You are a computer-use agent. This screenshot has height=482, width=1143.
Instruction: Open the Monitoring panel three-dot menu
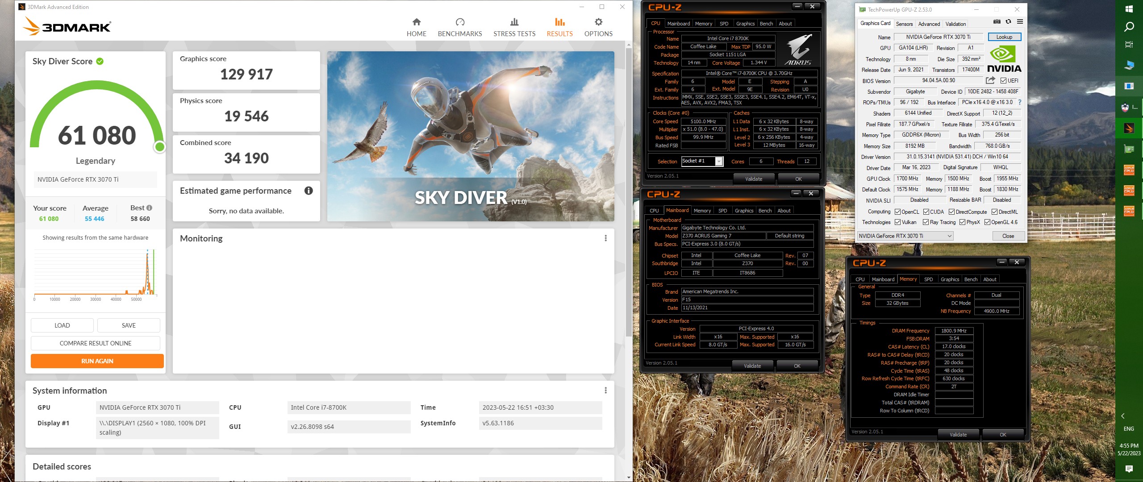[x=605, y=238]
